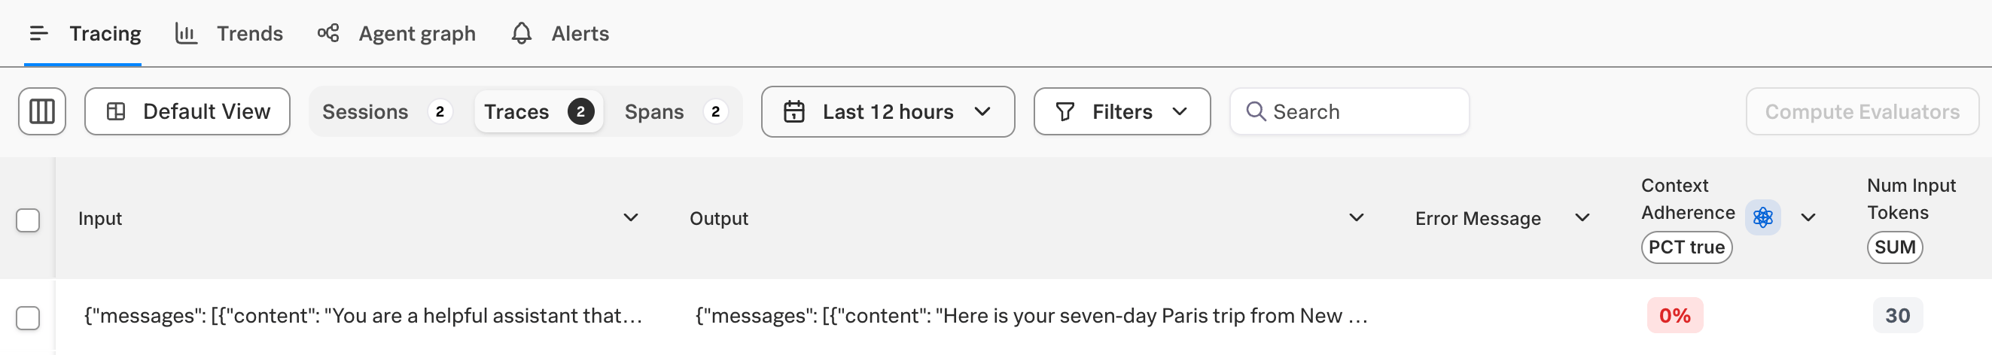Focus the Search input field
This screenshot has height=355, width=1992.
[x=1349, y=112]
